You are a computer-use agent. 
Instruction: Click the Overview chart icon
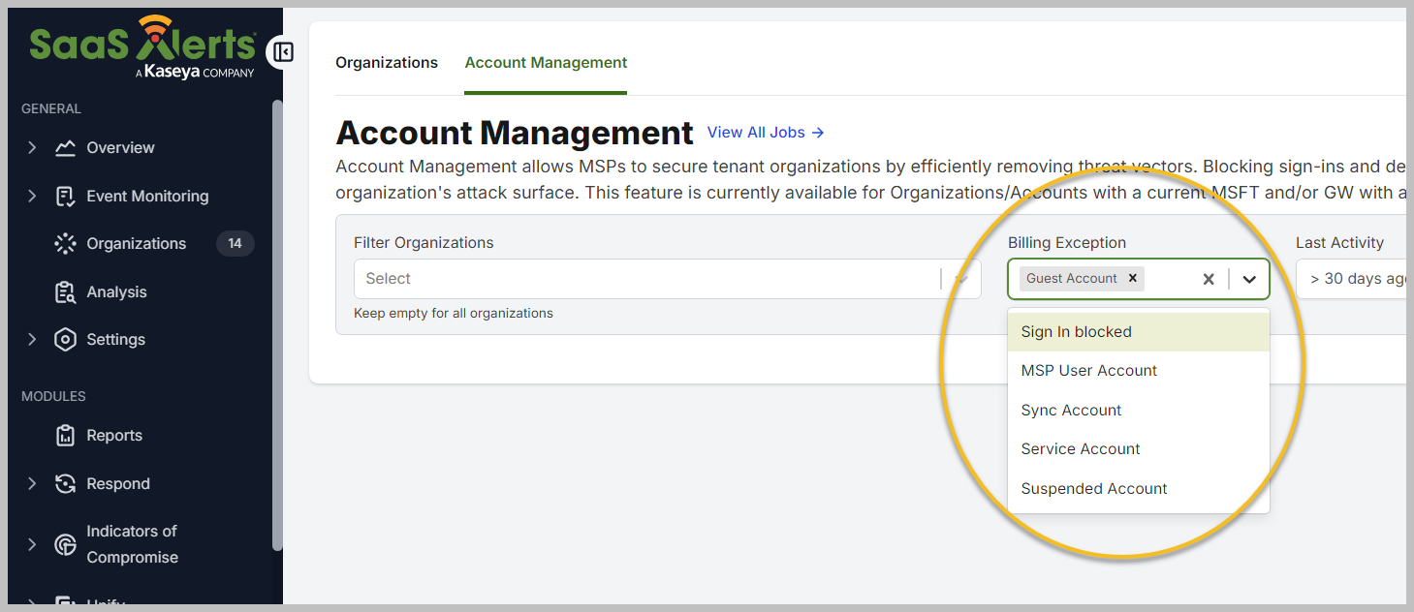click(x=65, y=148)
